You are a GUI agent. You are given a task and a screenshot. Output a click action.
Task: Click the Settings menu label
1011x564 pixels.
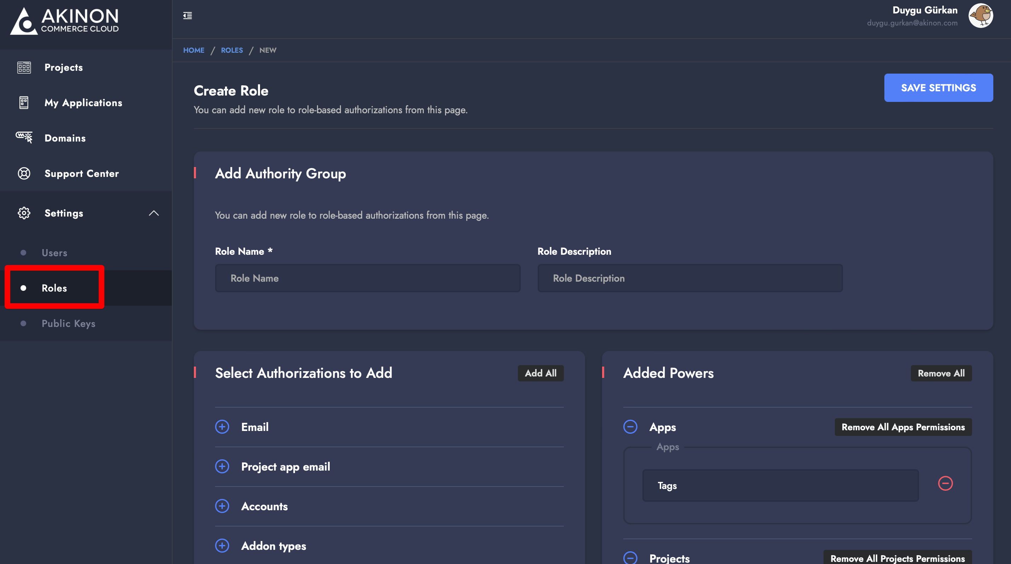pos(64,213)
